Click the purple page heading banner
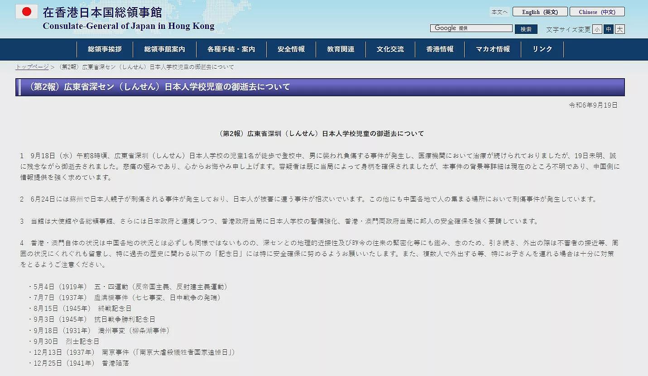Image resolution: width=648 pixels, height=376 pixels. coord(320,87)
